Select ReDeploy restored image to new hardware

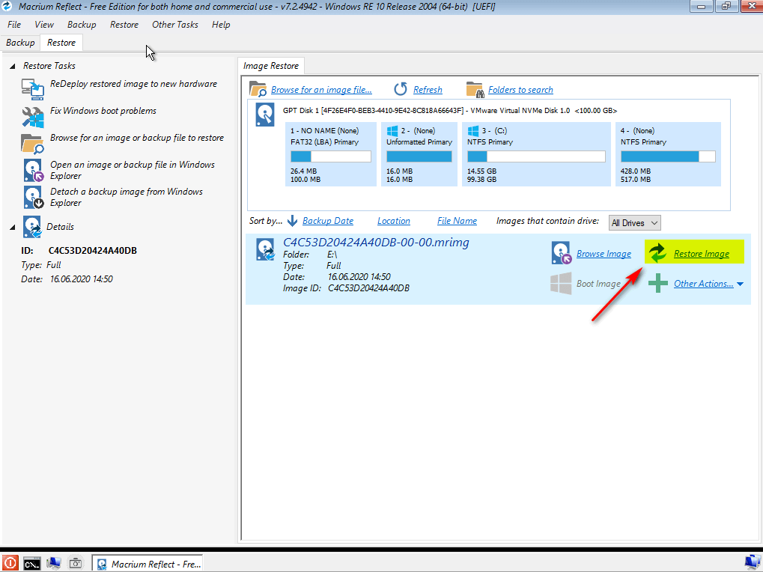click(133, 84)
